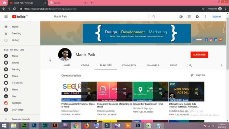Open the Instagram Business Marketing playlist thumbnail
229x129 pixels.
pyautogui.click(x=115, y=92)
